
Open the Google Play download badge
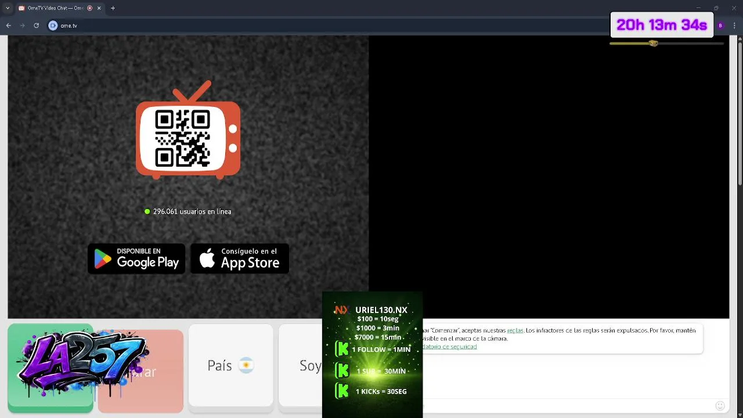coord(136,258)
